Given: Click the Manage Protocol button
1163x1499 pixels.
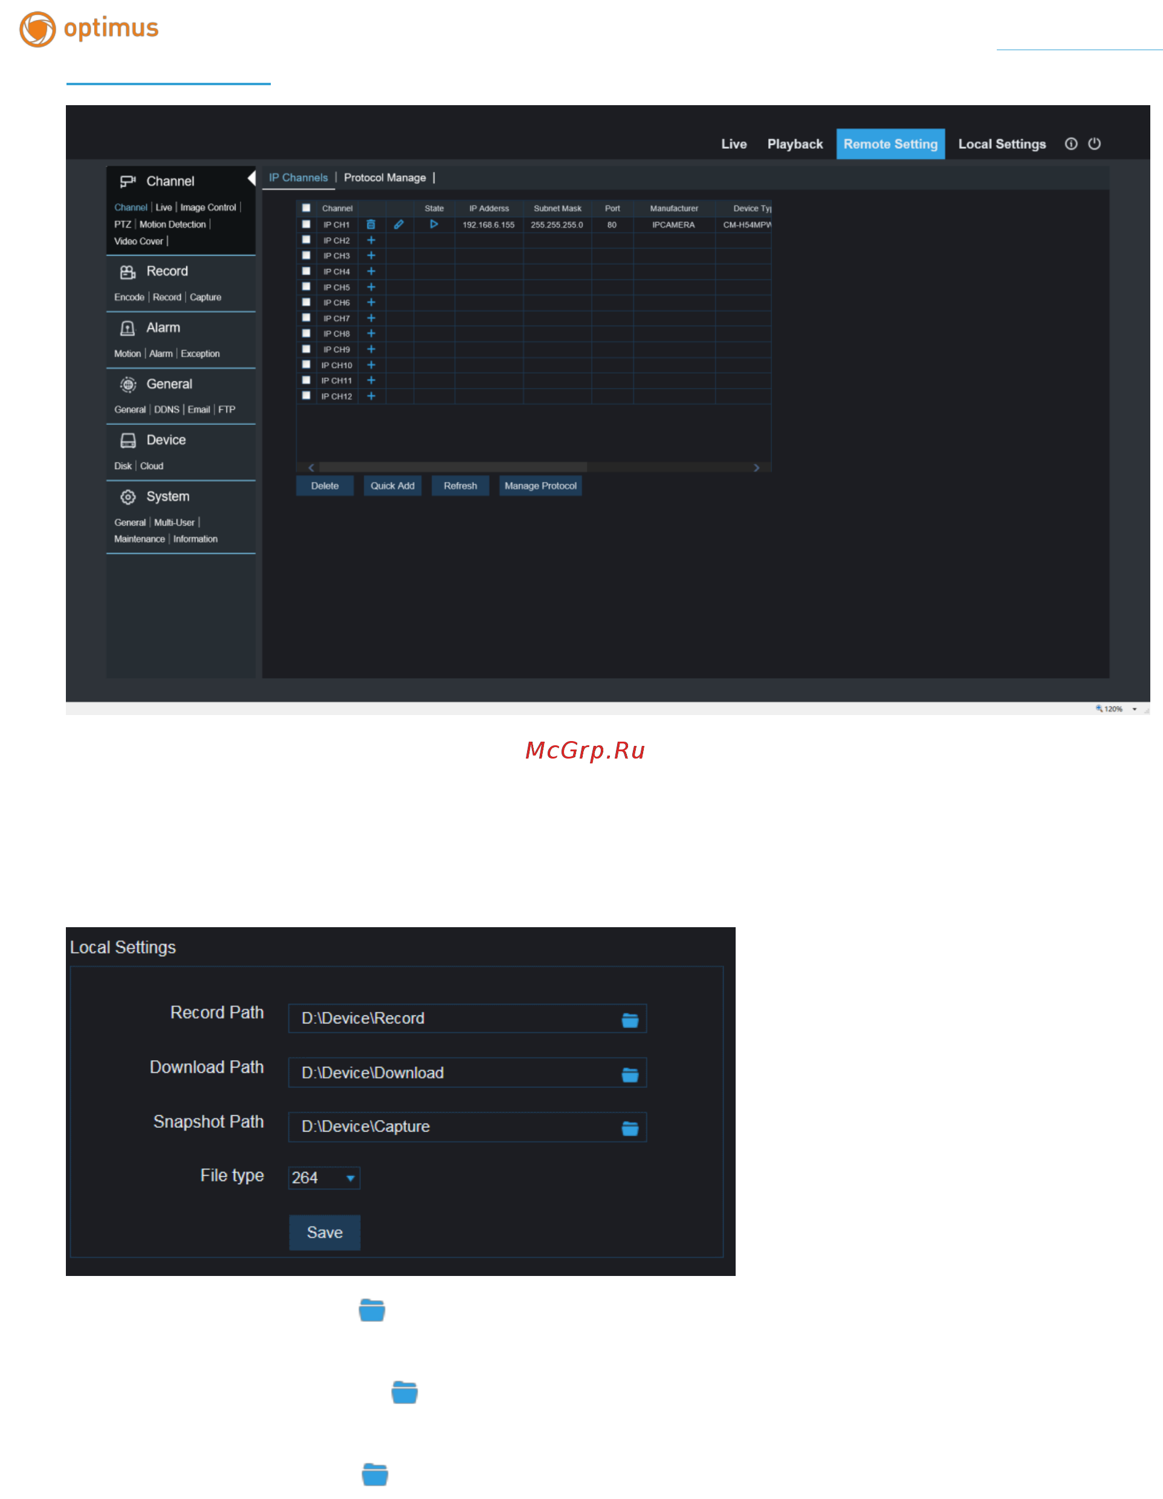Looking at the screenshot, I should coord(540,486).
